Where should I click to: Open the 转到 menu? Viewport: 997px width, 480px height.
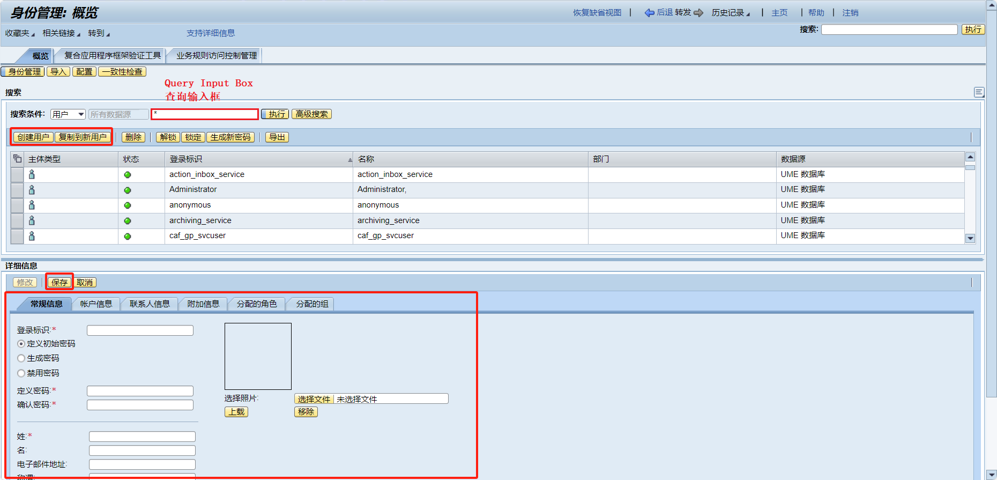click(99, 33)
